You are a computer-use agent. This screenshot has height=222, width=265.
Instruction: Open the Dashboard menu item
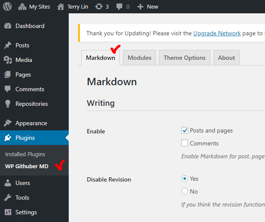(x=30, y=26)
